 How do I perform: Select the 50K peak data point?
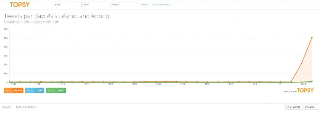(x=312, y=38)
